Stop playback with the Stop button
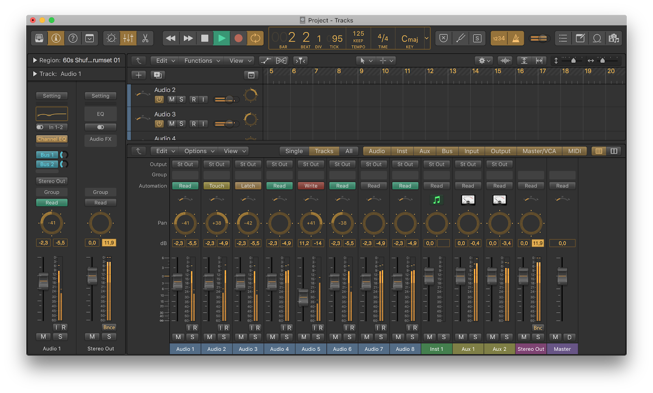The width and height of the screenshot is (653, 393). tap(205, 38)
